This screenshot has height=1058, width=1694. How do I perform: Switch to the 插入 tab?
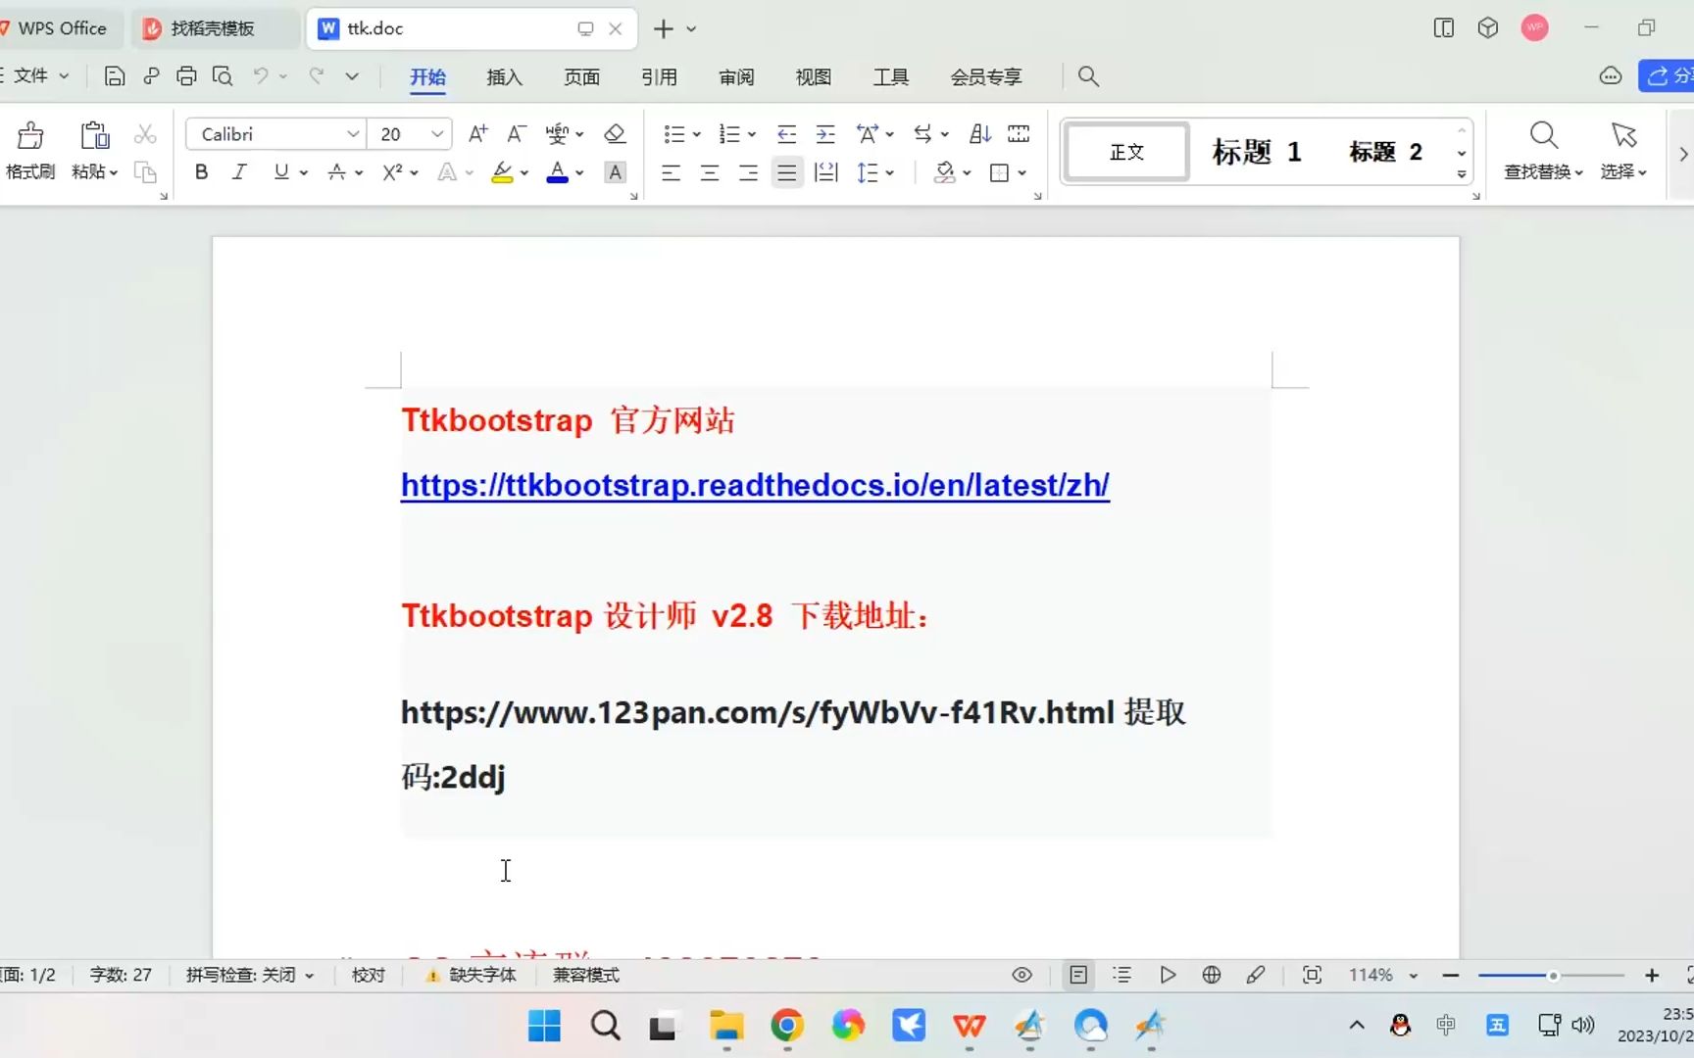(505, 77)
